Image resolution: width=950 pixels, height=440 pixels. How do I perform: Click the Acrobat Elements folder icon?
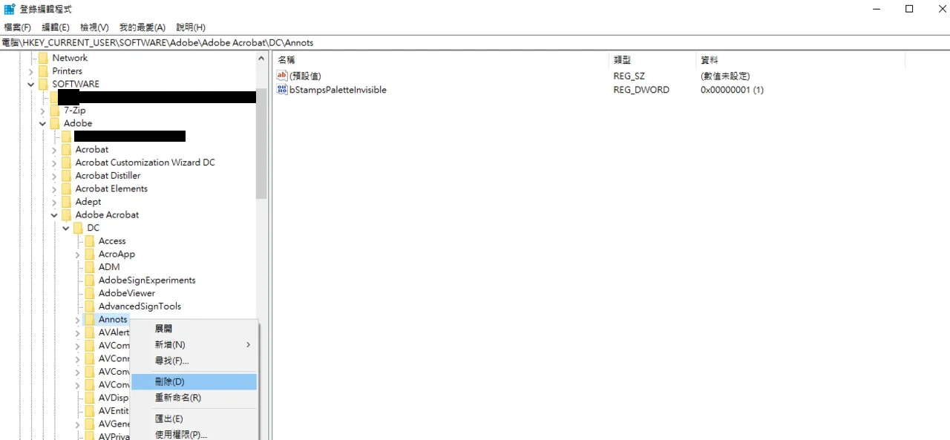[x=67, y=188]
